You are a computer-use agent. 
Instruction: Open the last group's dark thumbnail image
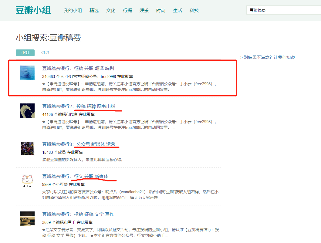[x=27, y=219]
